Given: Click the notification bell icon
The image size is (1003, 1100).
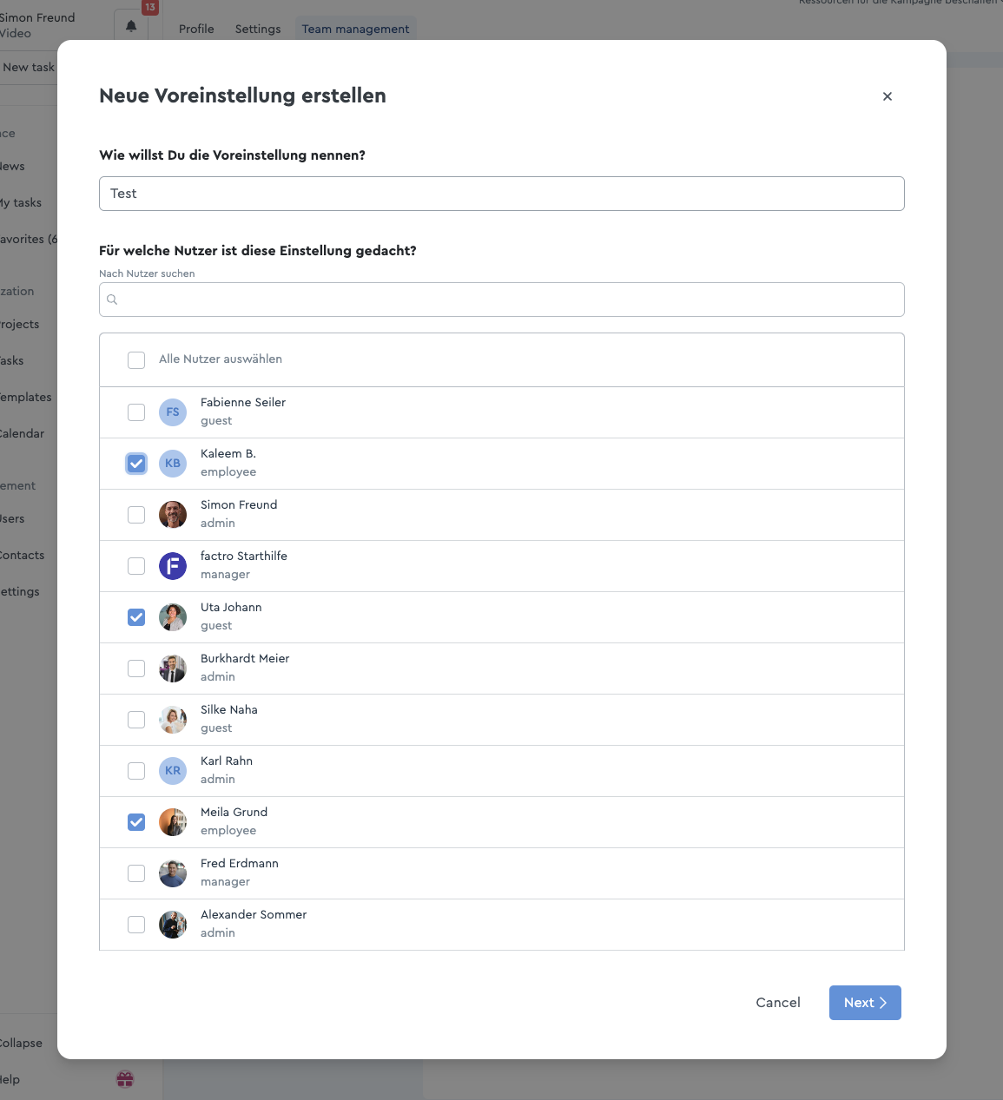Looking at the screenshot, I should [131, 26].
